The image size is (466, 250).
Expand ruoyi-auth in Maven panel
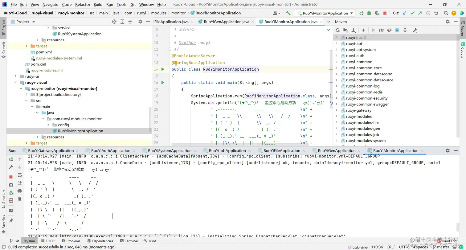(x=337, y=56)
